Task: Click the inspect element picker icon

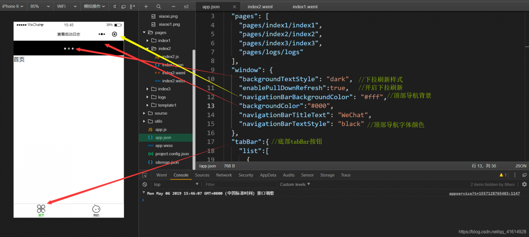Action: (145, 175)
